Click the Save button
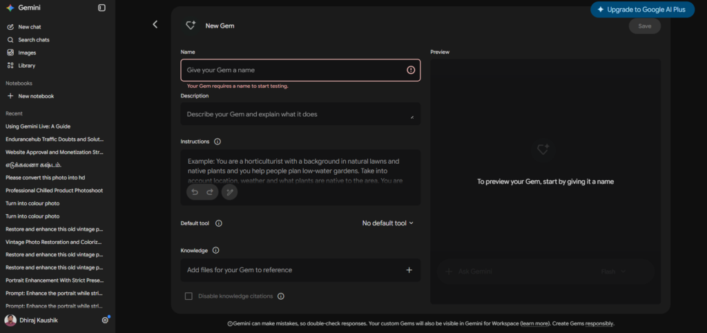 coord(645,26)
